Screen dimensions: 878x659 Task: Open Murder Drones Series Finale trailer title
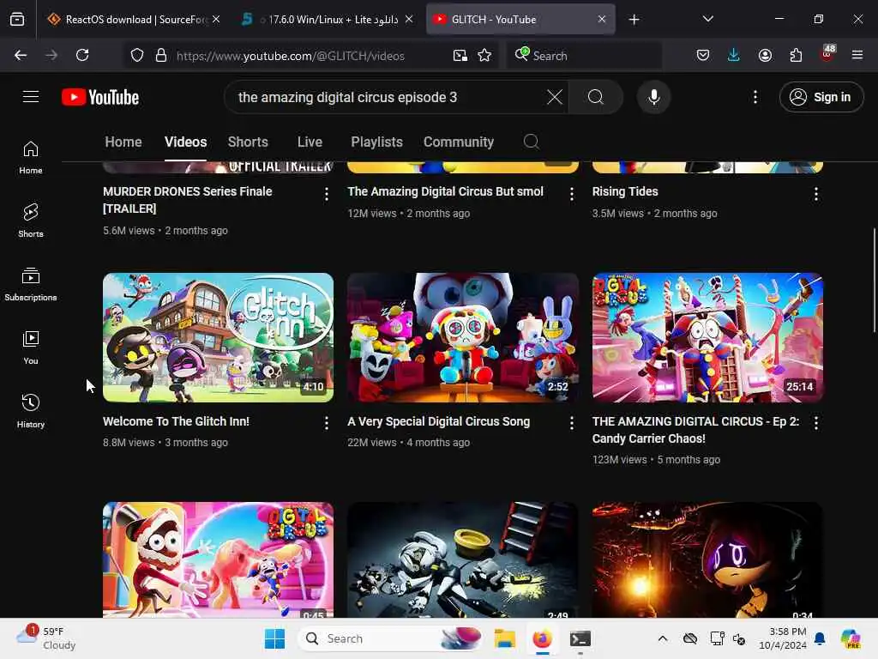pyautogui.click(x=188, y=200)
